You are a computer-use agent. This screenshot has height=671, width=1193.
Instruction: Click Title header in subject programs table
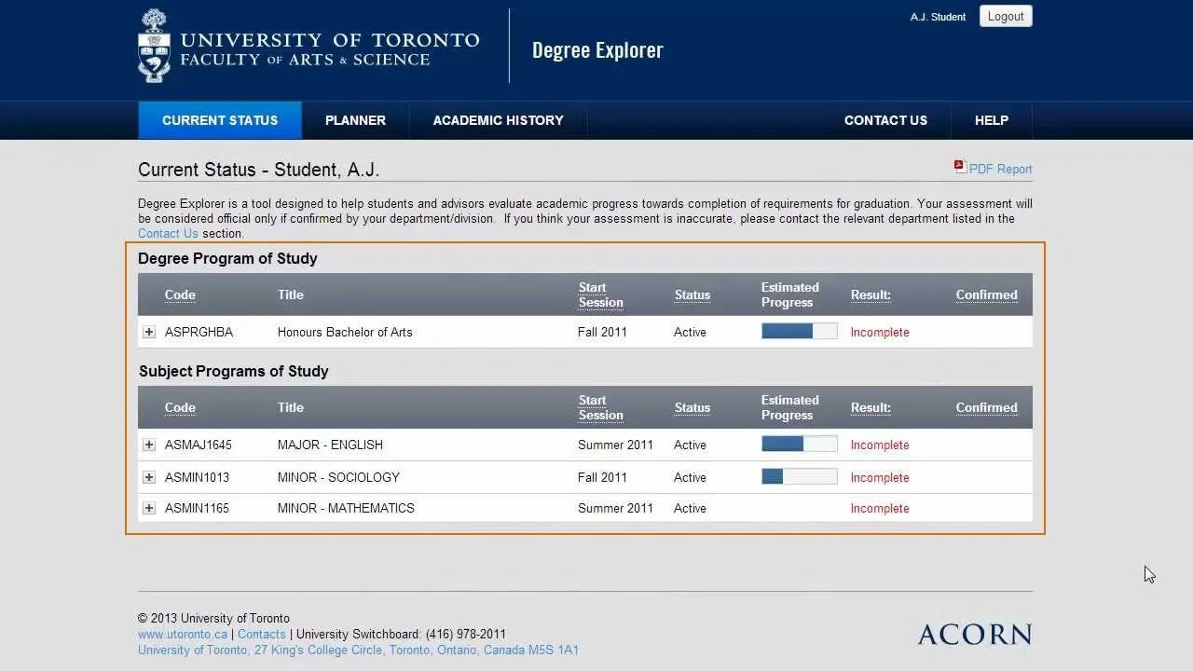291,407
